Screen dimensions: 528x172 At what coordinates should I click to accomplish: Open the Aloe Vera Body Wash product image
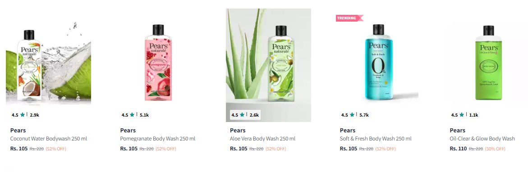(268, 65)
